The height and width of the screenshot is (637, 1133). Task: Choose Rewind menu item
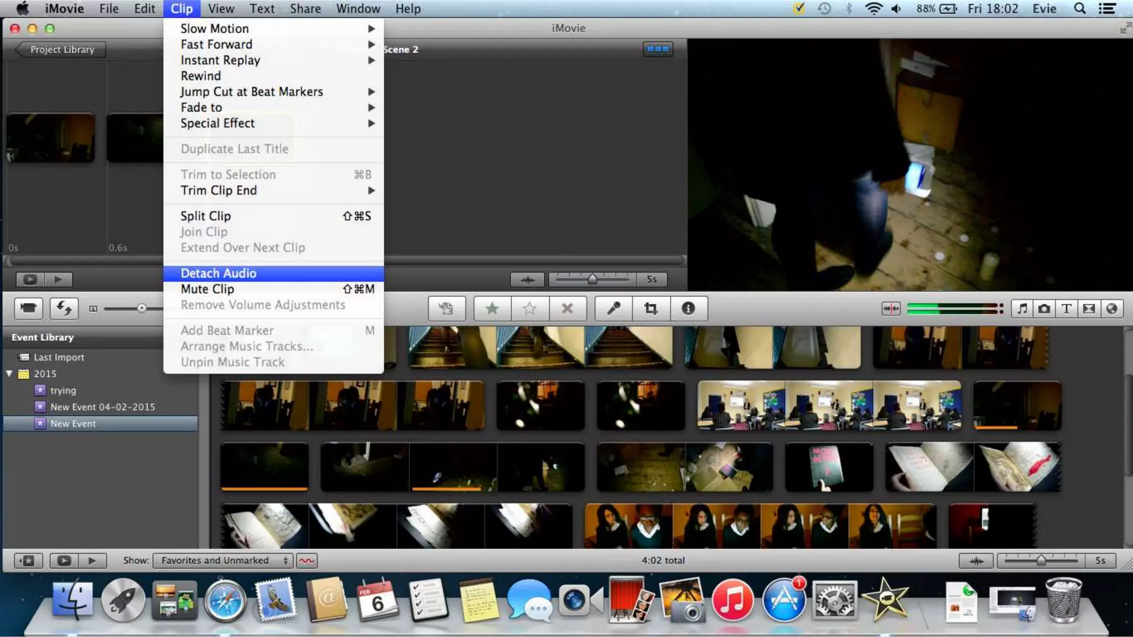coord(274,76)
